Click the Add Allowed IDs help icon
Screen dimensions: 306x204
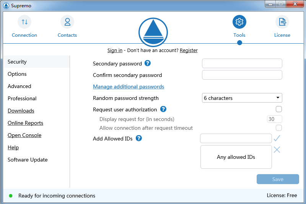[x=139, y=138]
